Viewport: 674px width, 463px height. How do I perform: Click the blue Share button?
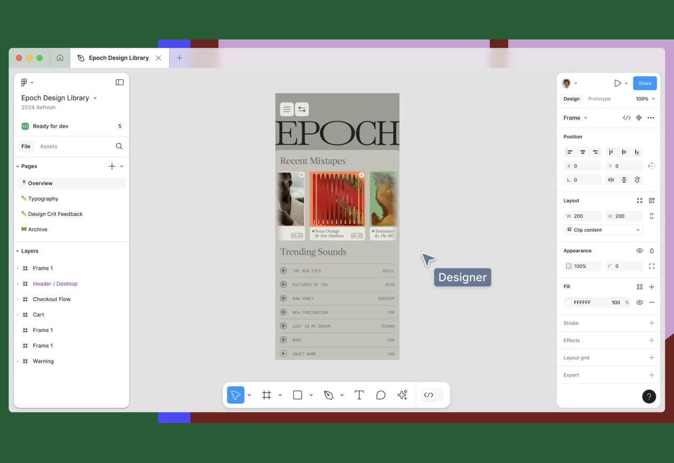click(x=645, y=83)
